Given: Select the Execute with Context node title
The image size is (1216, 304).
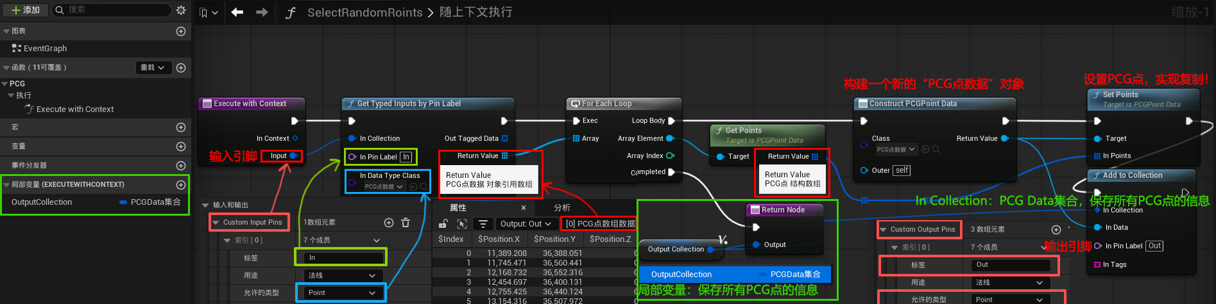Looking at the screenshot, I should (x=250, y=104).
